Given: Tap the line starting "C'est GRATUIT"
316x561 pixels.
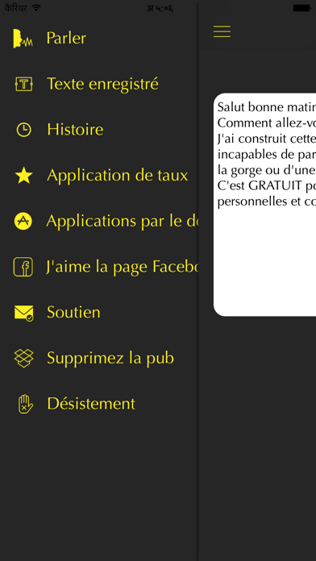Looking at the screenshot, I should coord(267,185).
